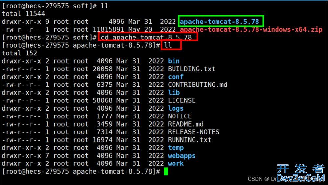Select apache-tomcat-8.5.78-windows-x64.zip file name
This screenshot has width=328, height=185.
[x=251, y=29]
